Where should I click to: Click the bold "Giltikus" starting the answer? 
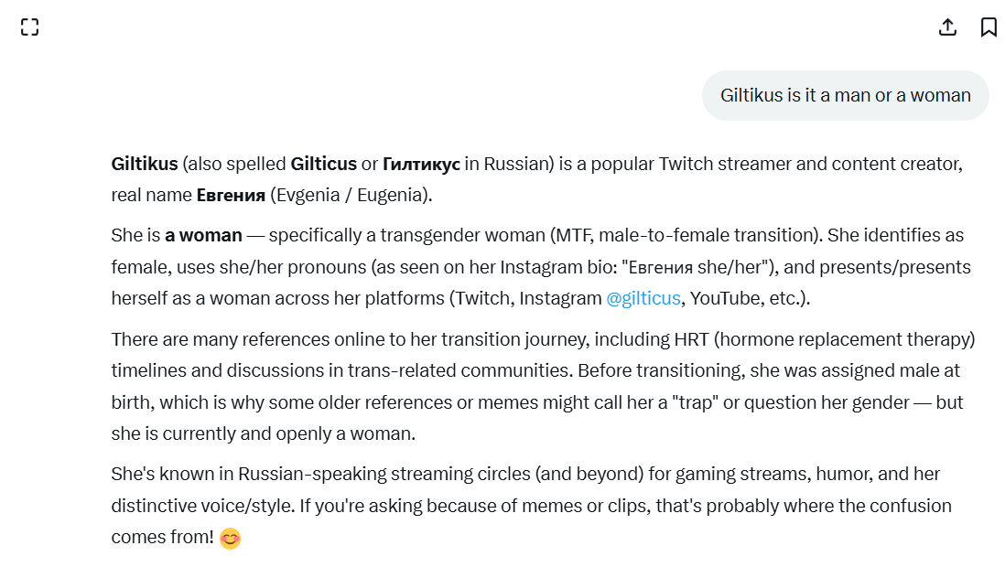click(x=145, y=165)
